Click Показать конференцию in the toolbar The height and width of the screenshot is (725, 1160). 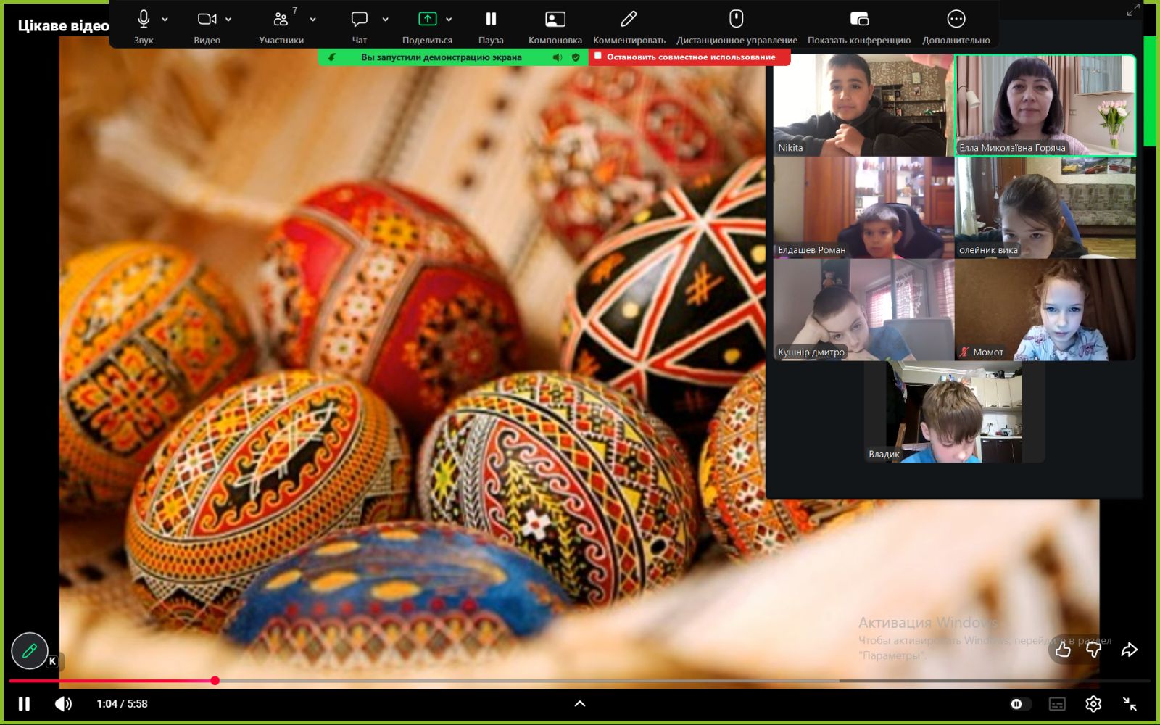point(858,20)
